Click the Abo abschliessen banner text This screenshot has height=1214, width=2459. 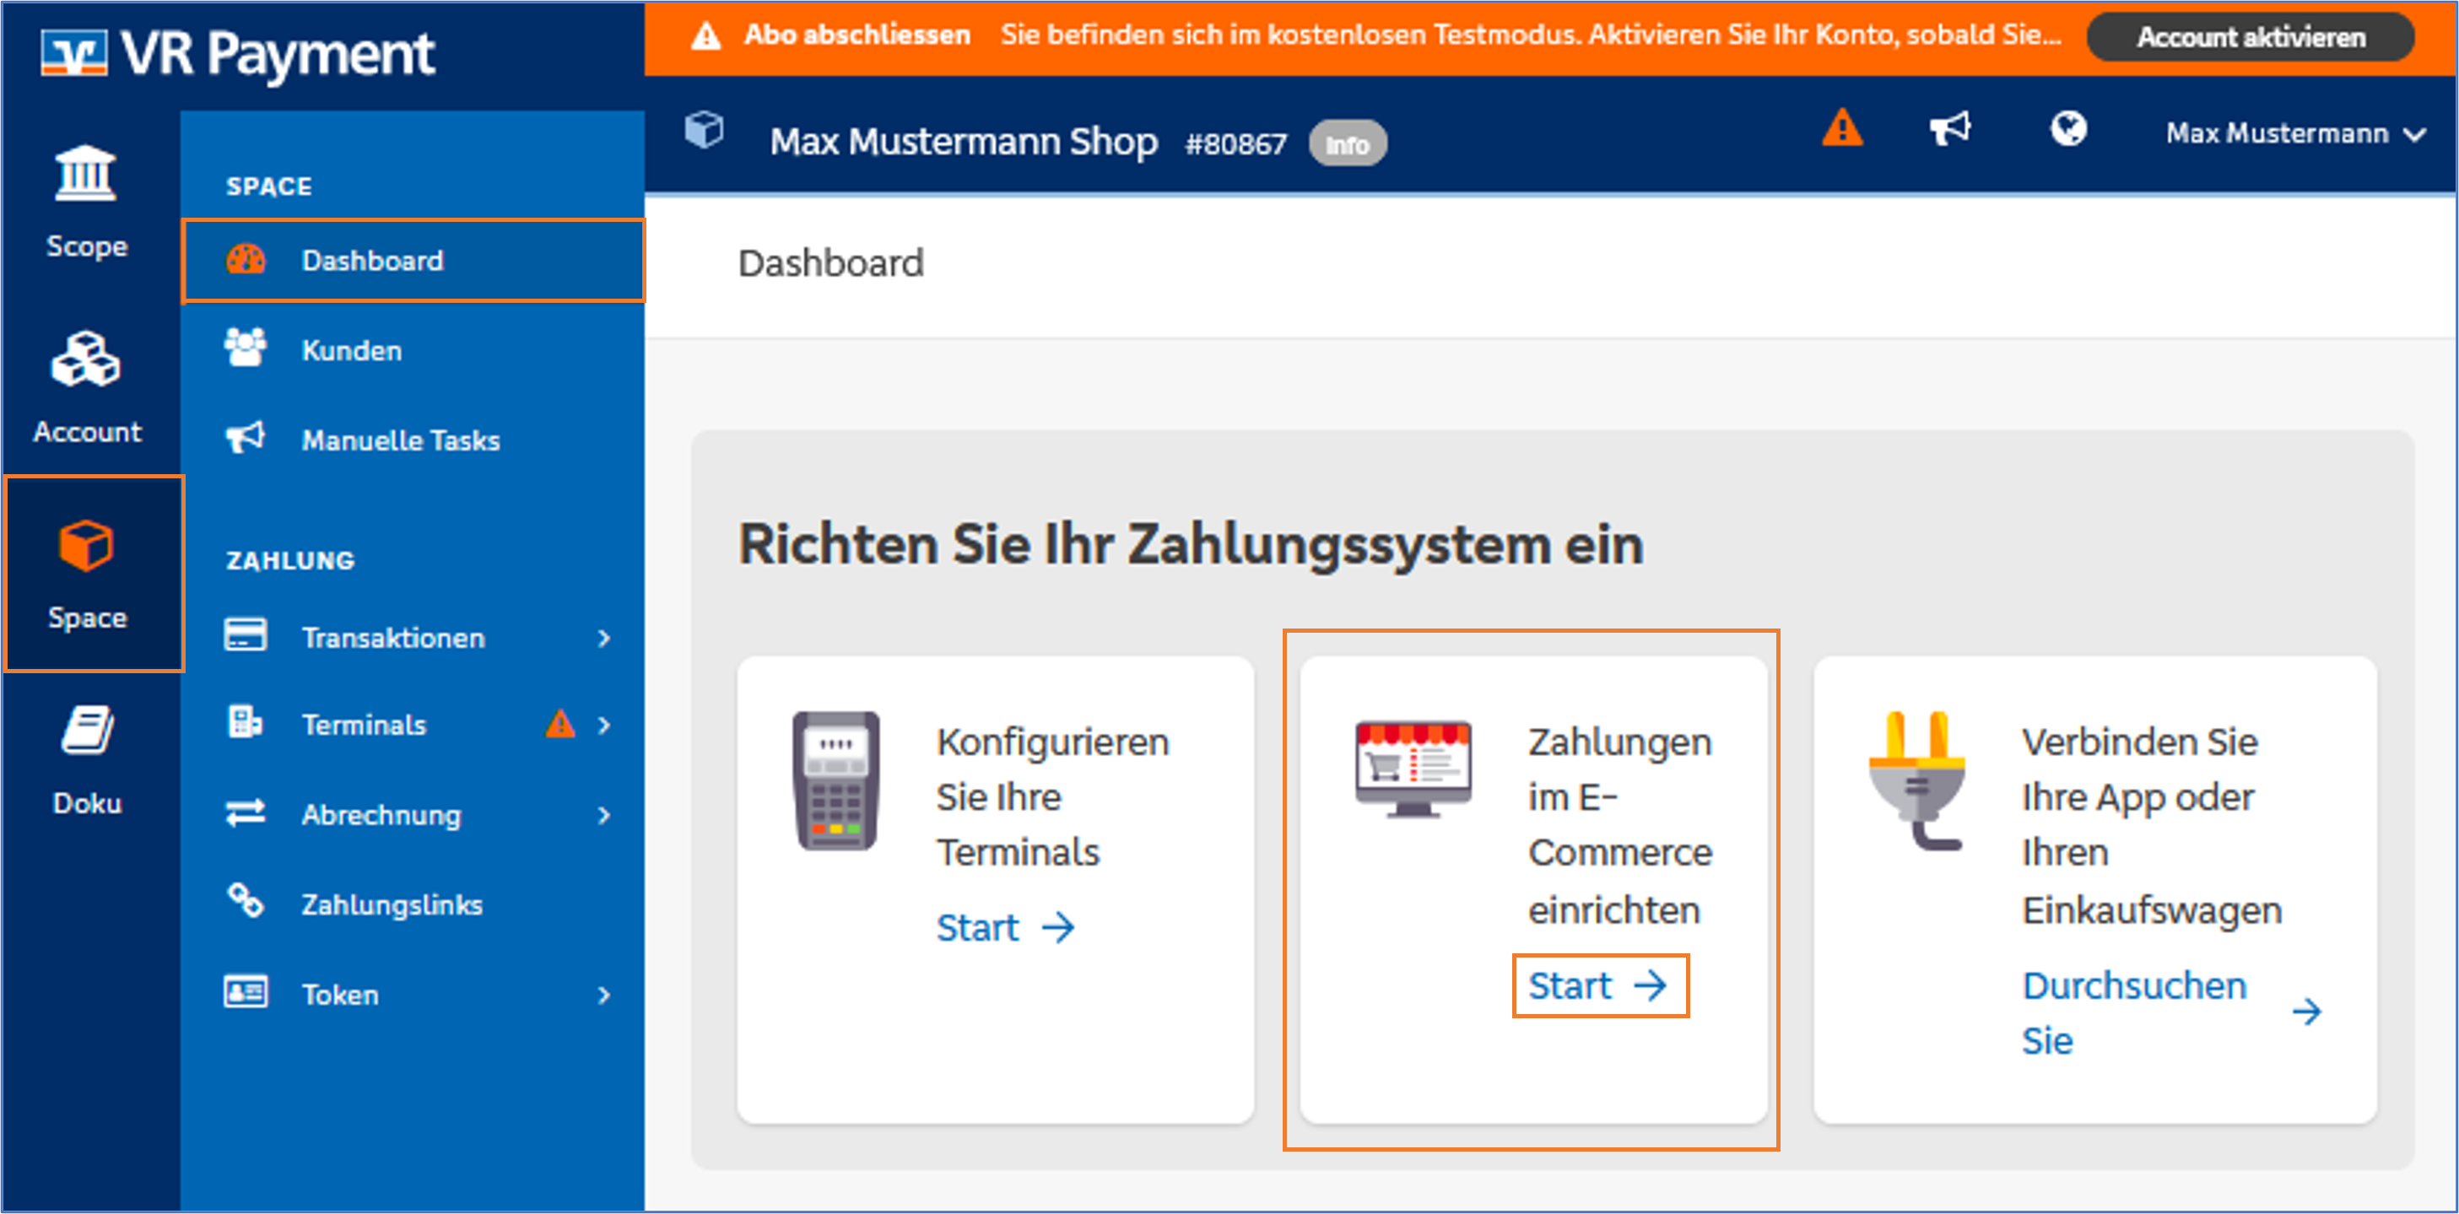[857, 35]
